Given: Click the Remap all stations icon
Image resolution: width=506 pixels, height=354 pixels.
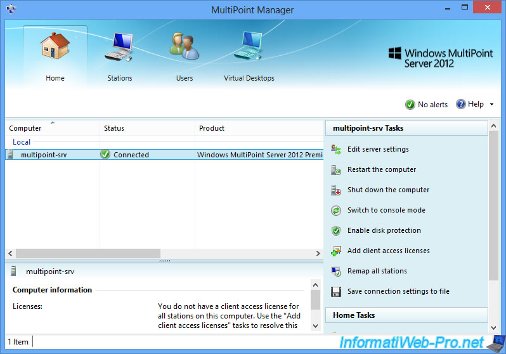Looking at the screenshot, I should coord(336,272).
